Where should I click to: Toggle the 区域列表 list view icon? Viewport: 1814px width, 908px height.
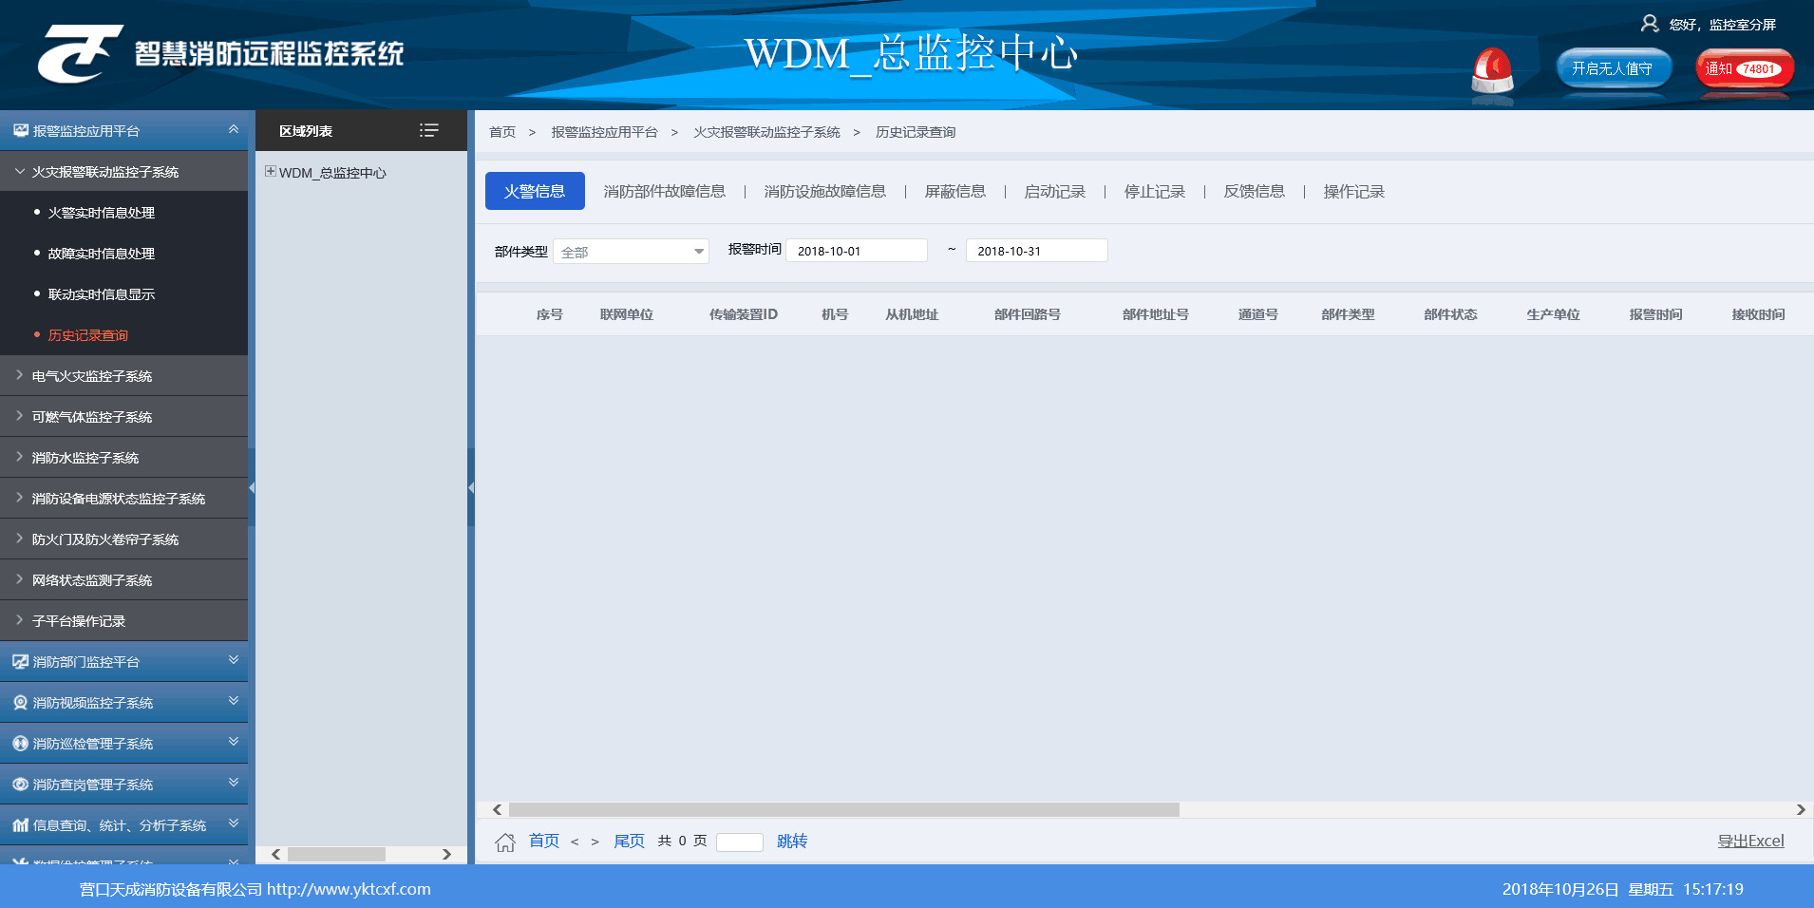[429, 130]
